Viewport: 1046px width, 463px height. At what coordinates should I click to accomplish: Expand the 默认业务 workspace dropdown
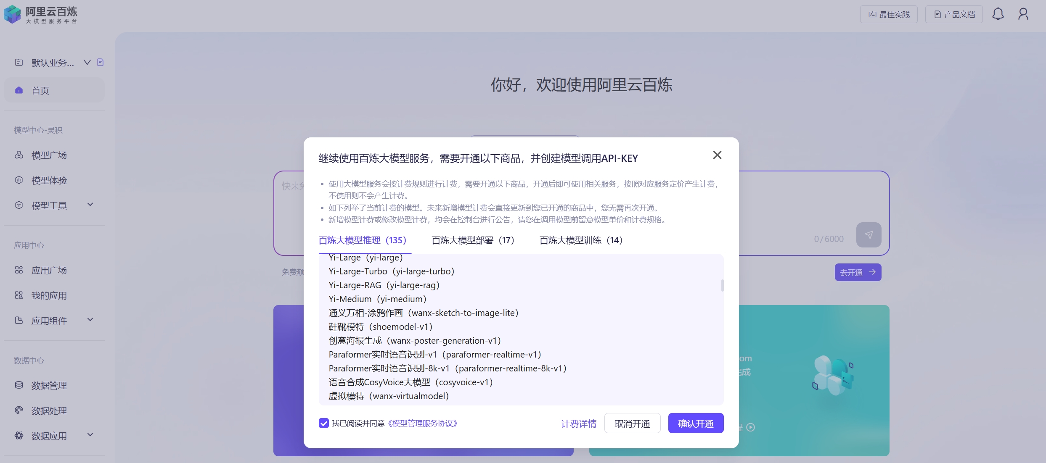(87, 63)
